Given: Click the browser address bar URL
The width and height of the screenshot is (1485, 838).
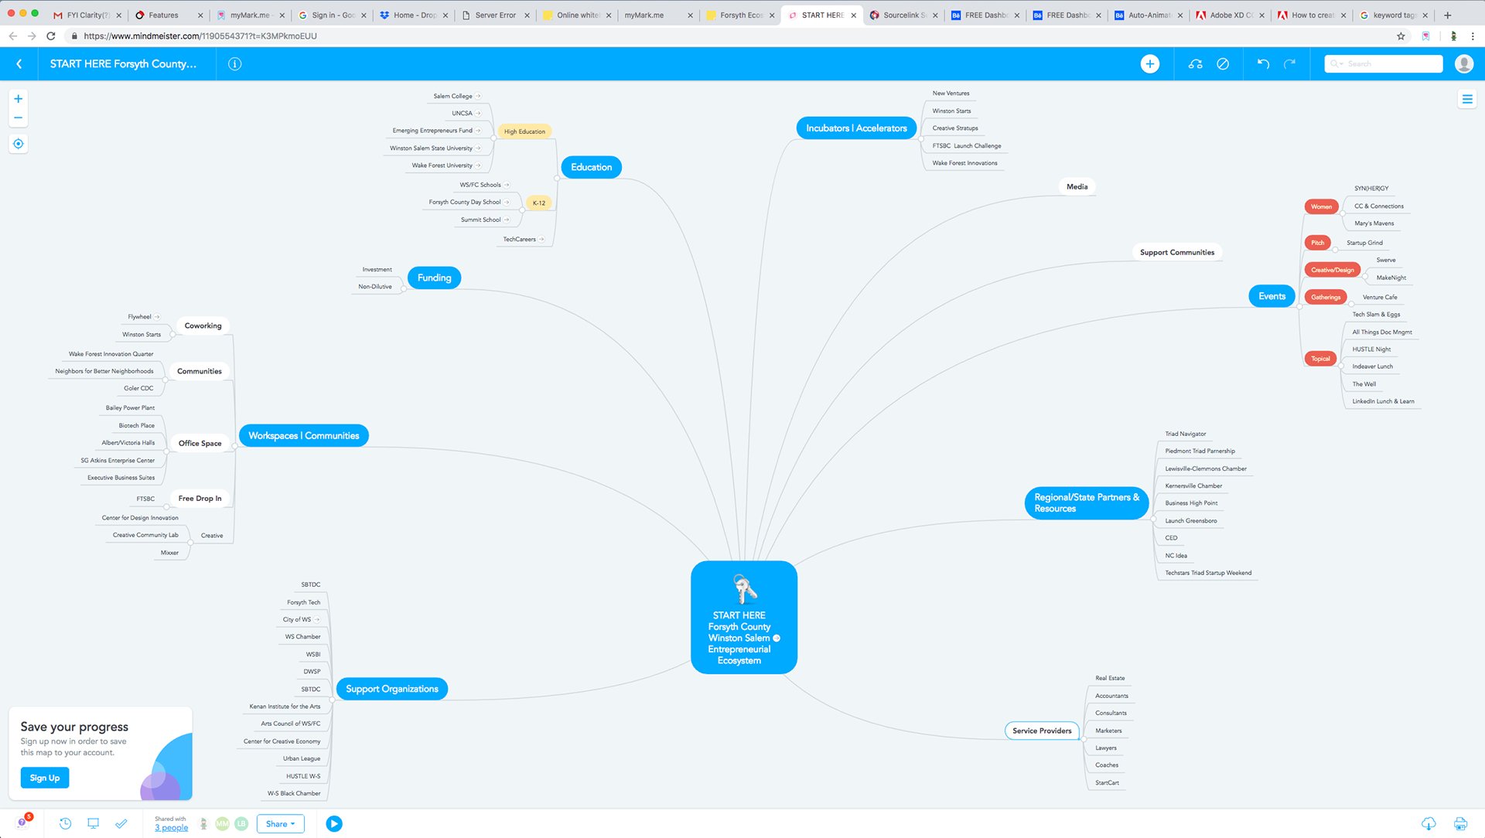Looking at the screenshot, I should point(200,36).
